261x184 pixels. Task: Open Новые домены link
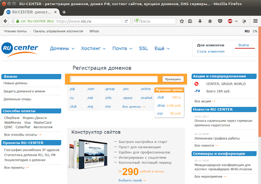[15, 83]
